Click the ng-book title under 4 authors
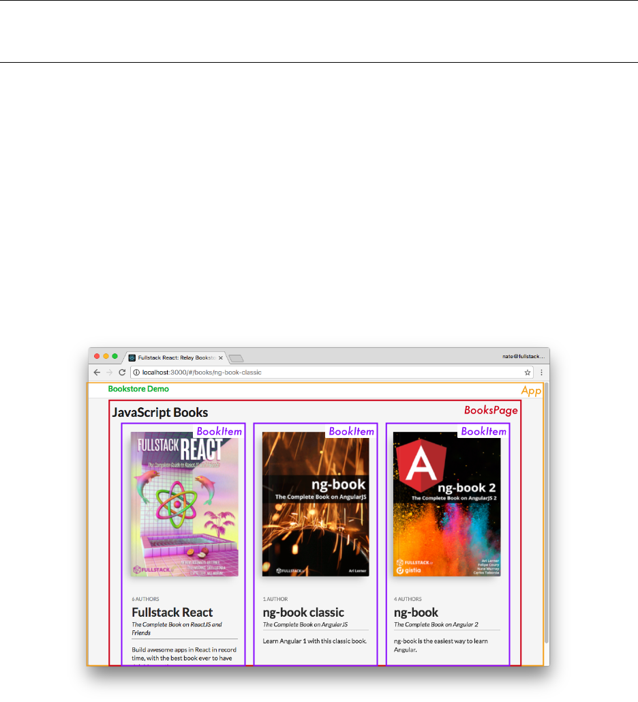This screenshot has width=638, height=702. pos(416,613)
